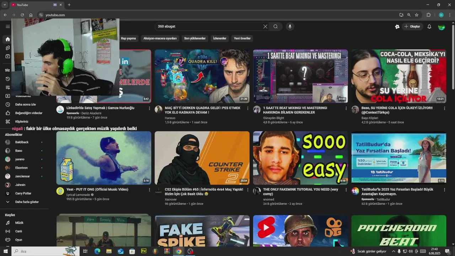Image resolution: width=455 pixels, height=256 pixels.
Task: Open the Subscriptions sidebar icon
Action: click(7, 56)
